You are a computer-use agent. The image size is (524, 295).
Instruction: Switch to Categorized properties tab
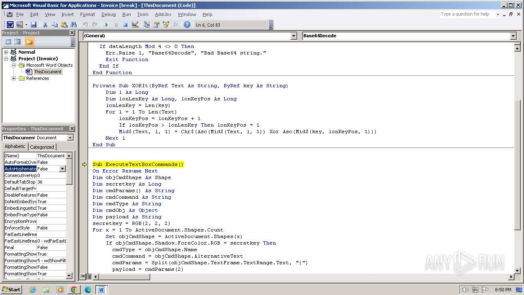pyautogui.click(x=42, y=147)
